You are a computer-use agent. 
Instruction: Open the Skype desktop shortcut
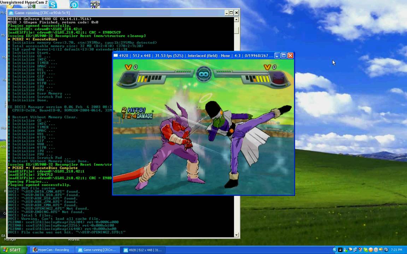53,4
